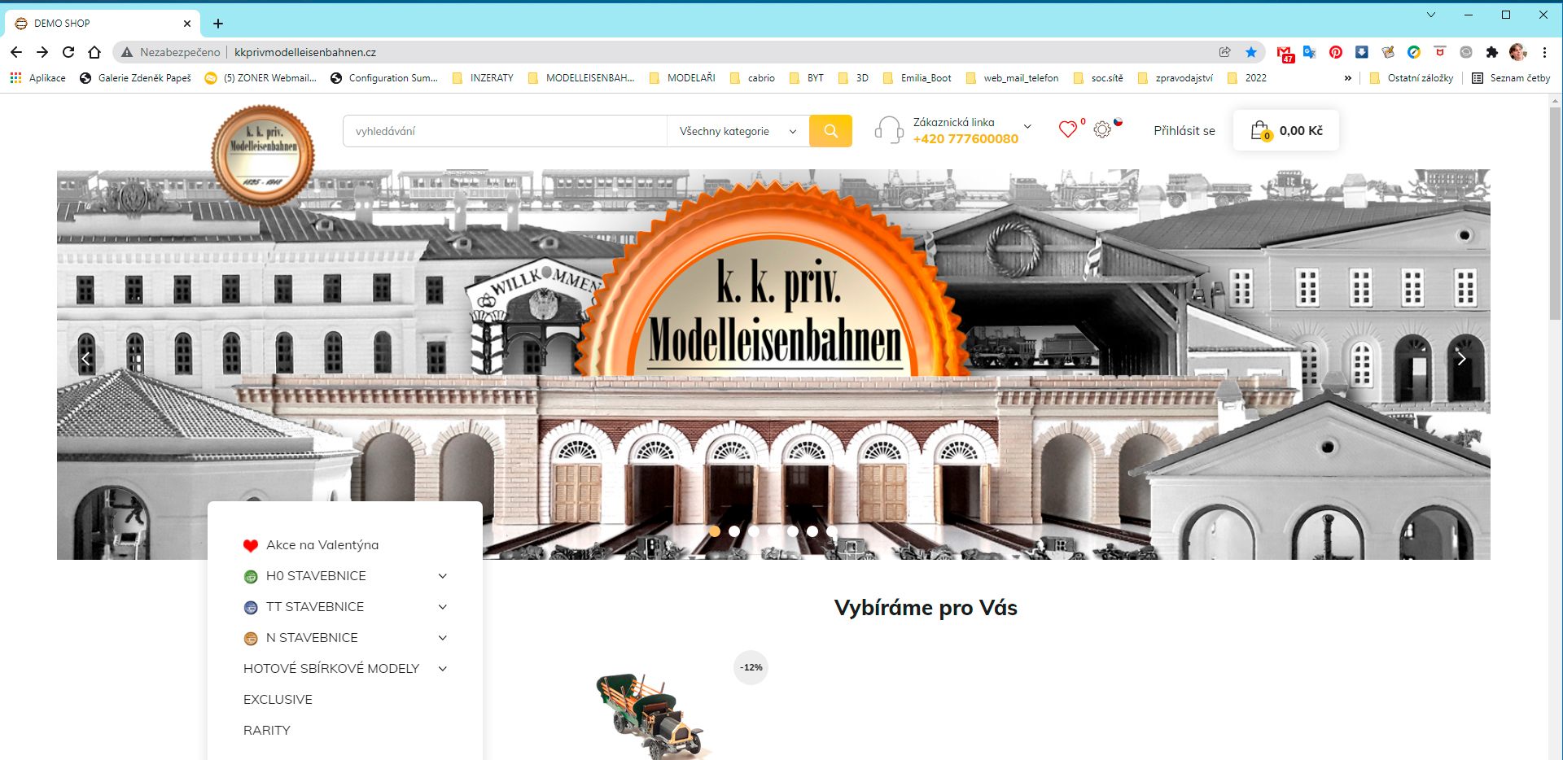Click the bookmark star in address bar
The image size is (1563, 760).
click(x=1251, y=52)
